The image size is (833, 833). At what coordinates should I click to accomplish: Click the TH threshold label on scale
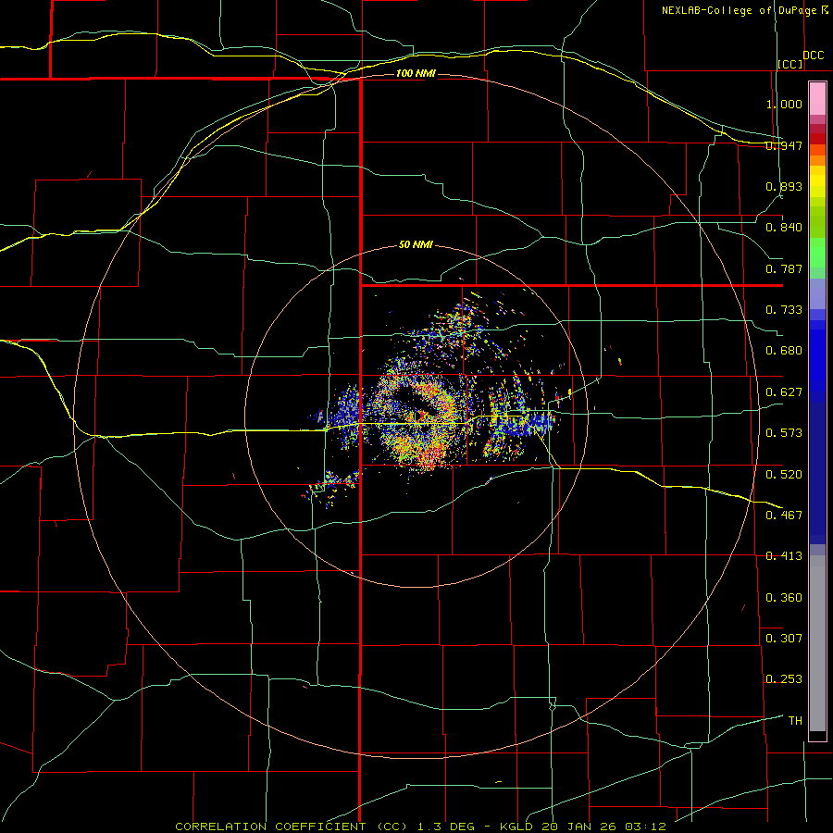795,721
